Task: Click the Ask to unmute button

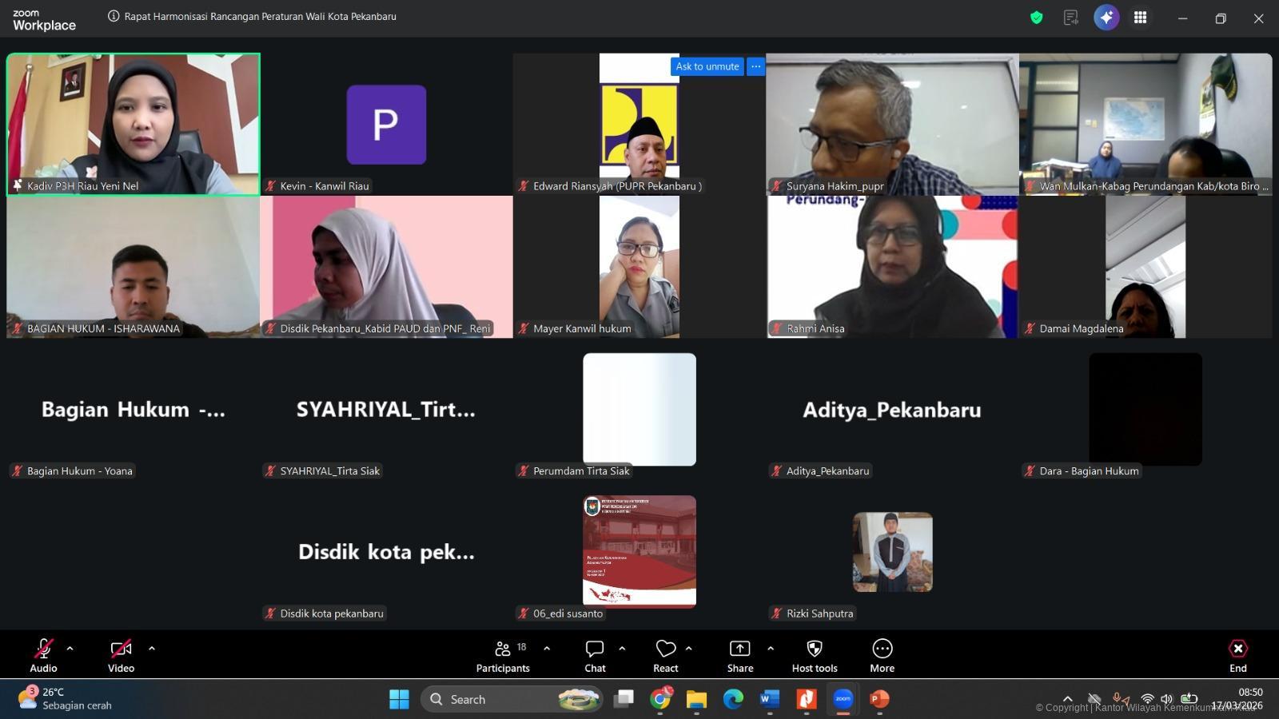Action: click(x=707, y=66)
